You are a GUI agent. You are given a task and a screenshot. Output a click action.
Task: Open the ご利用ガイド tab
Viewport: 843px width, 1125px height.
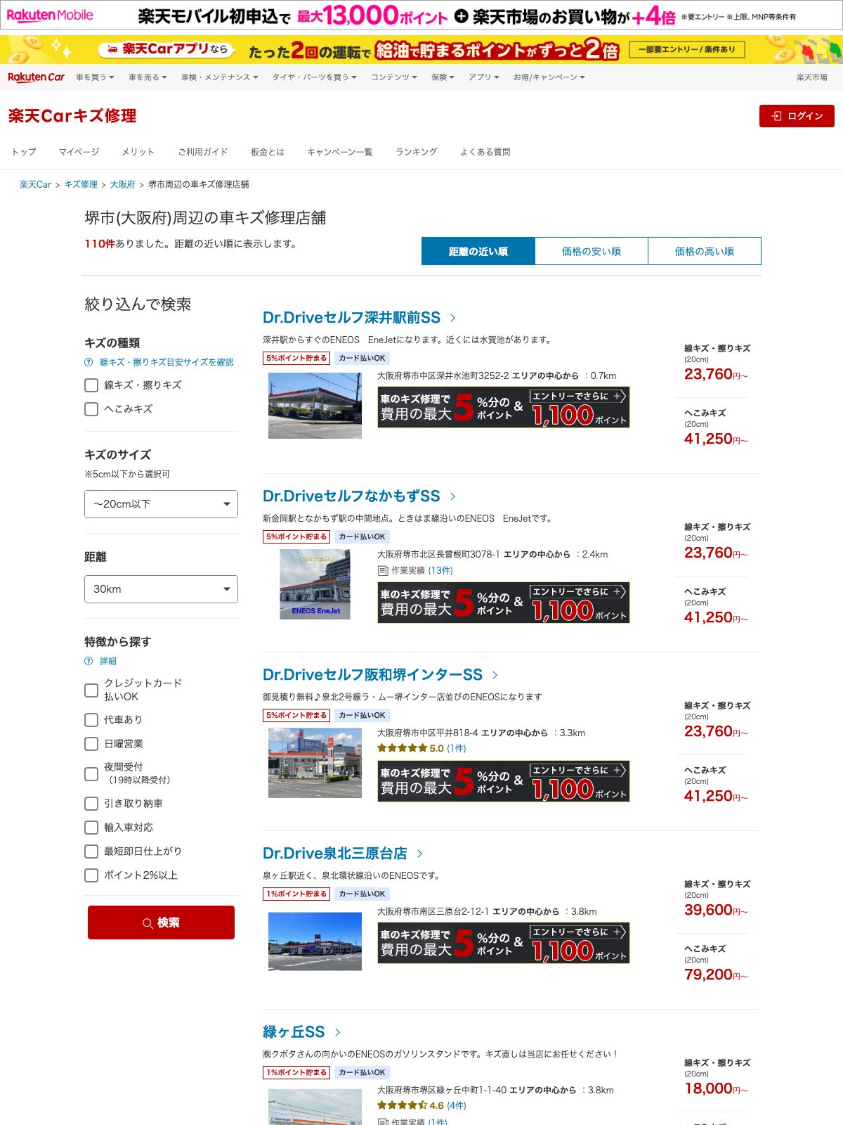(x=203, y=152)
